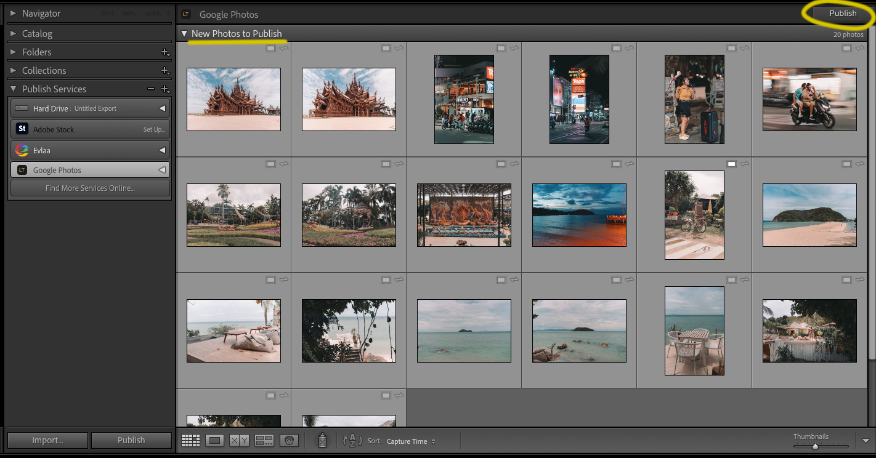Select the dinosaur park photo thumbnail
This screenshot has height=458, width=876.
point(349,214)
